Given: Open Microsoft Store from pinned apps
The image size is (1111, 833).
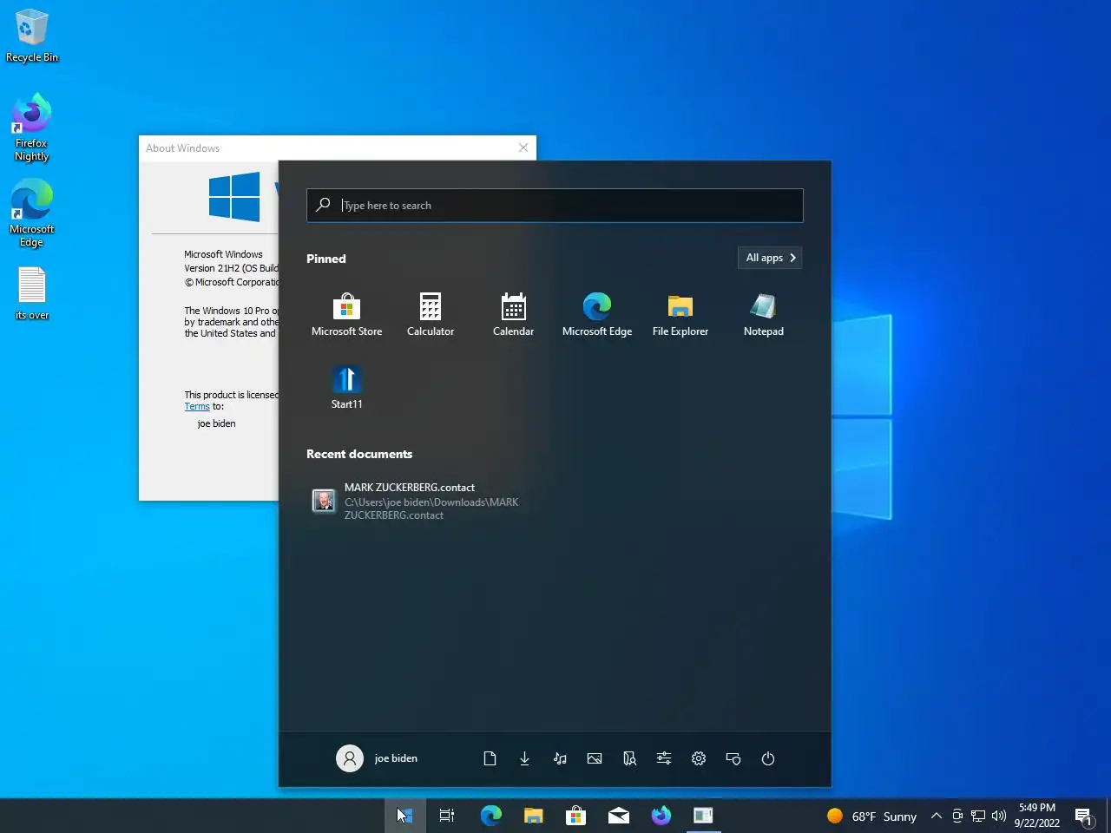Looking at the screenshot, I should [x=346, y=315].
